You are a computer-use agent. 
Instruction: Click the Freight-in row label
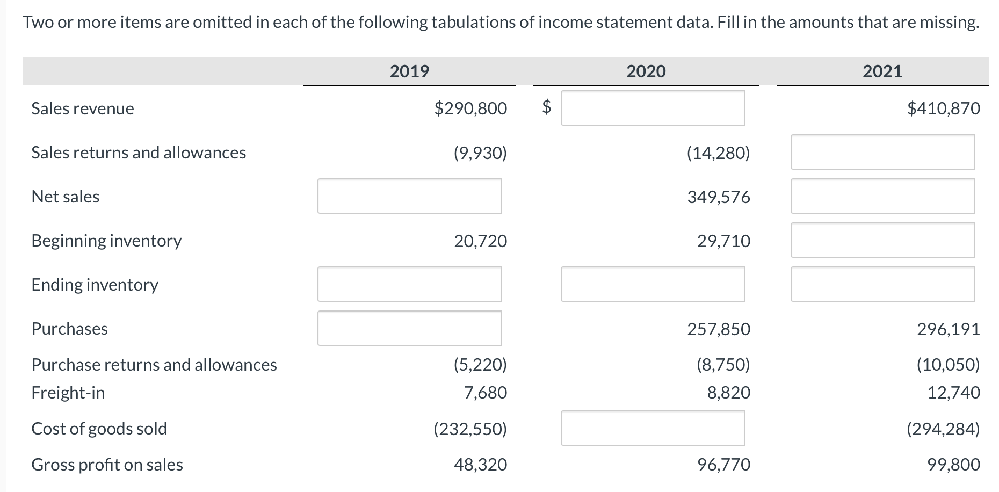click(x=68, y=393)
